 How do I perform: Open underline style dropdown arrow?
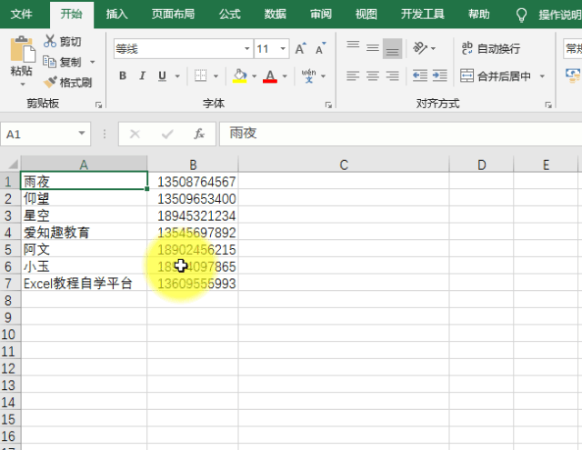click(177, 76)
